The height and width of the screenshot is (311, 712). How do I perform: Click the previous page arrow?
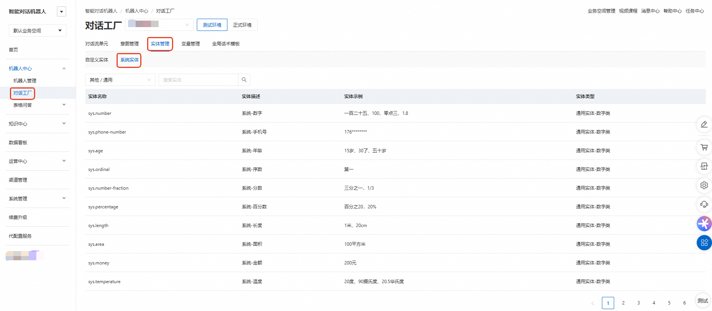tap(593, 303)
